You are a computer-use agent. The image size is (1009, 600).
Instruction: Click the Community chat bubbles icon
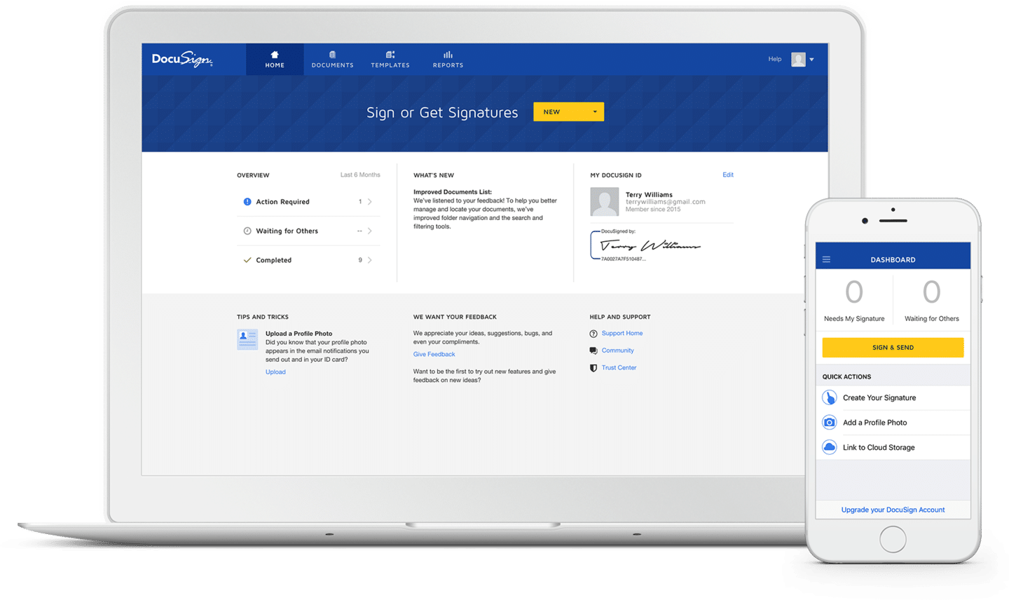593,350
